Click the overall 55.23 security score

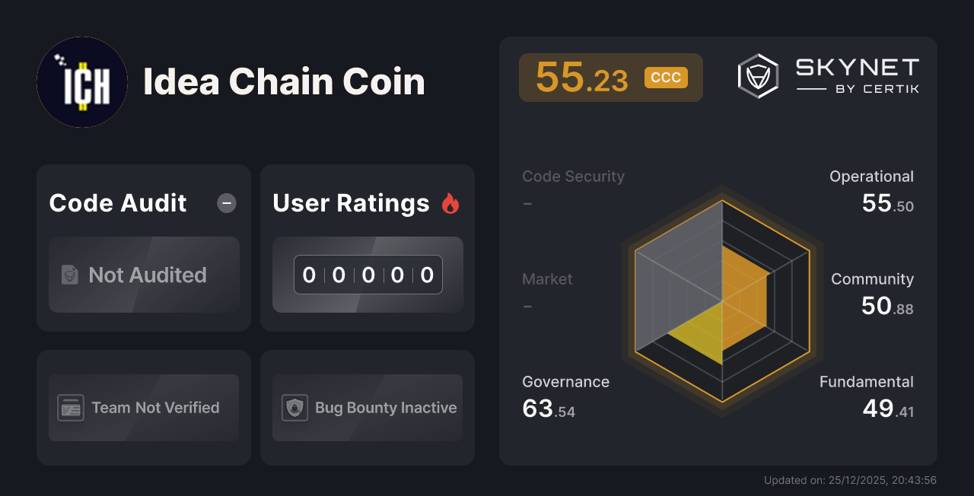tap(583, 77)
